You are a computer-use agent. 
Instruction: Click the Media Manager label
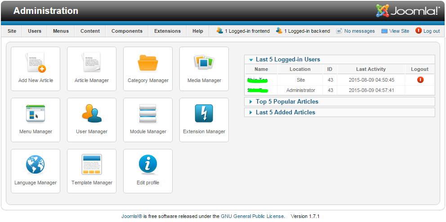pos(204,80)
